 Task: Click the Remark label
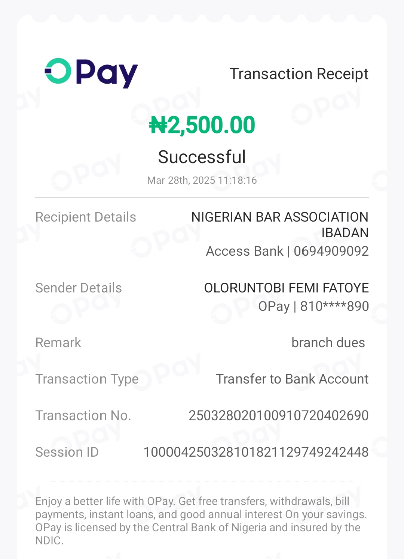coord(58,343)
